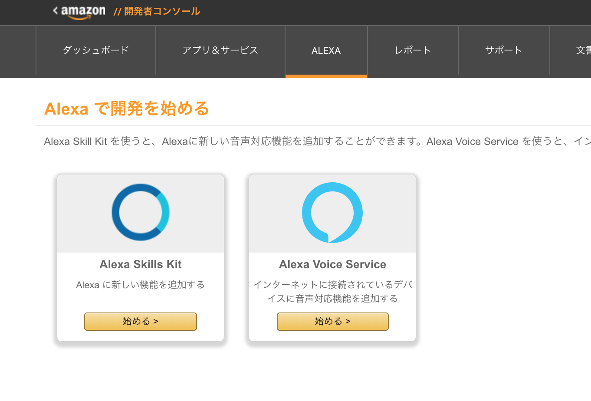
Task: Open the ダッシュボード tab
Action: pos(96,50)
